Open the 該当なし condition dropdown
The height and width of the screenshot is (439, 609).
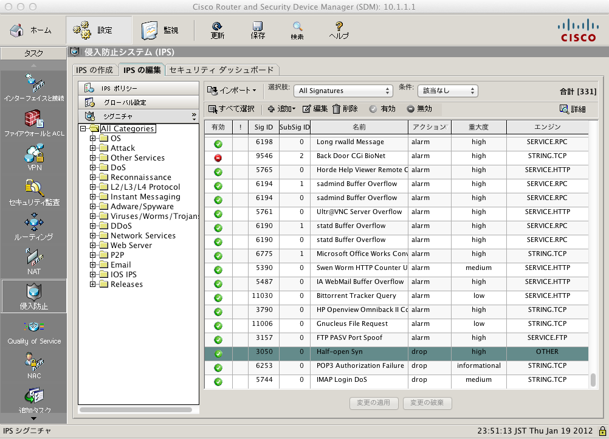[x=448, y=91]
